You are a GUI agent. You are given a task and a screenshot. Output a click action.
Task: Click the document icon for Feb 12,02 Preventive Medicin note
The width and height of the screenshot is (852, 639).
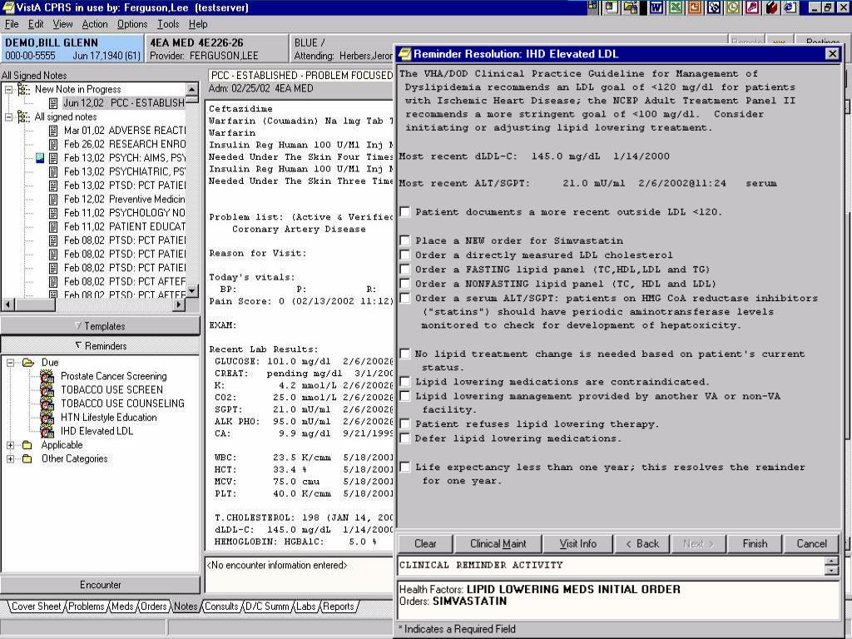tap(53, 200)
